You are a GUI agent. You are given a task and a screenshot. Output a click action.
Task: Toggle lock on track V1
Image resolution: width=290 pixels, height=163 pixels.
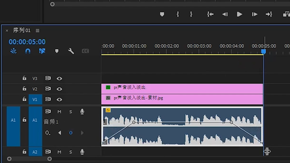pyautogui.click(x=25, y=99)
